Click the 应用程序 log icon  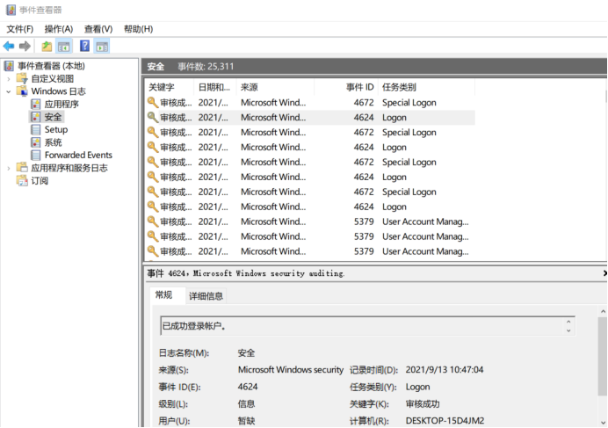click(36, 104)
